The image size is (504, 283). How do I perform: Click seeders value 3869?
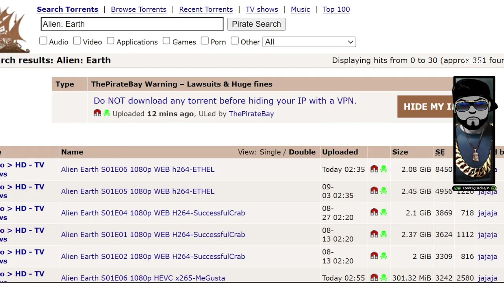tap(444, 213)
